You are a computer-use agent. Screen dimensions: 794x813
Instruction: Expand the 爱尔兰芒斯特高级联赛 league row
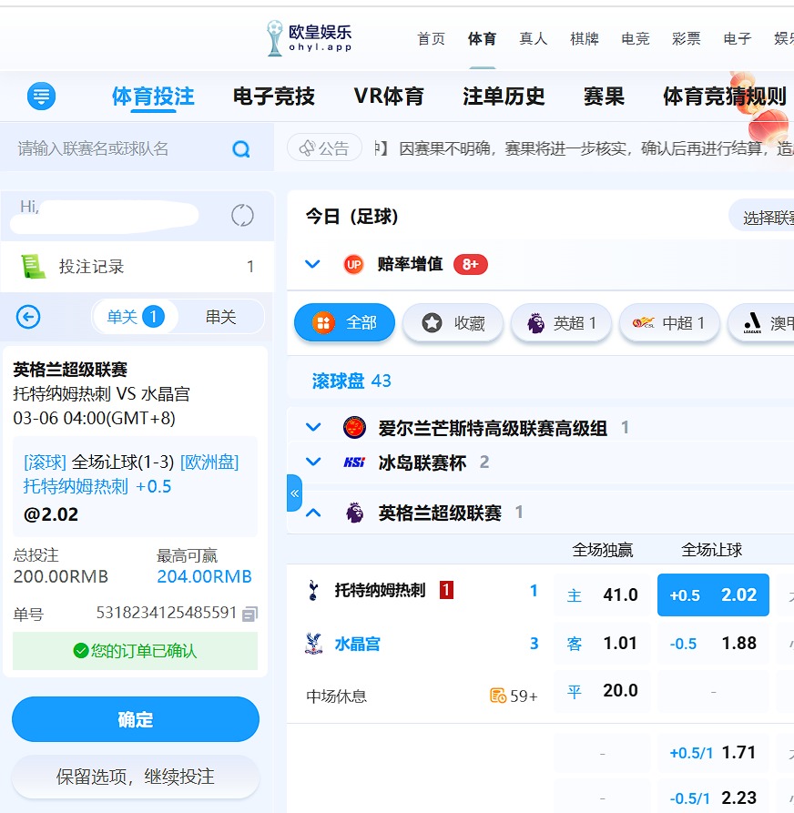coord(313,427)
